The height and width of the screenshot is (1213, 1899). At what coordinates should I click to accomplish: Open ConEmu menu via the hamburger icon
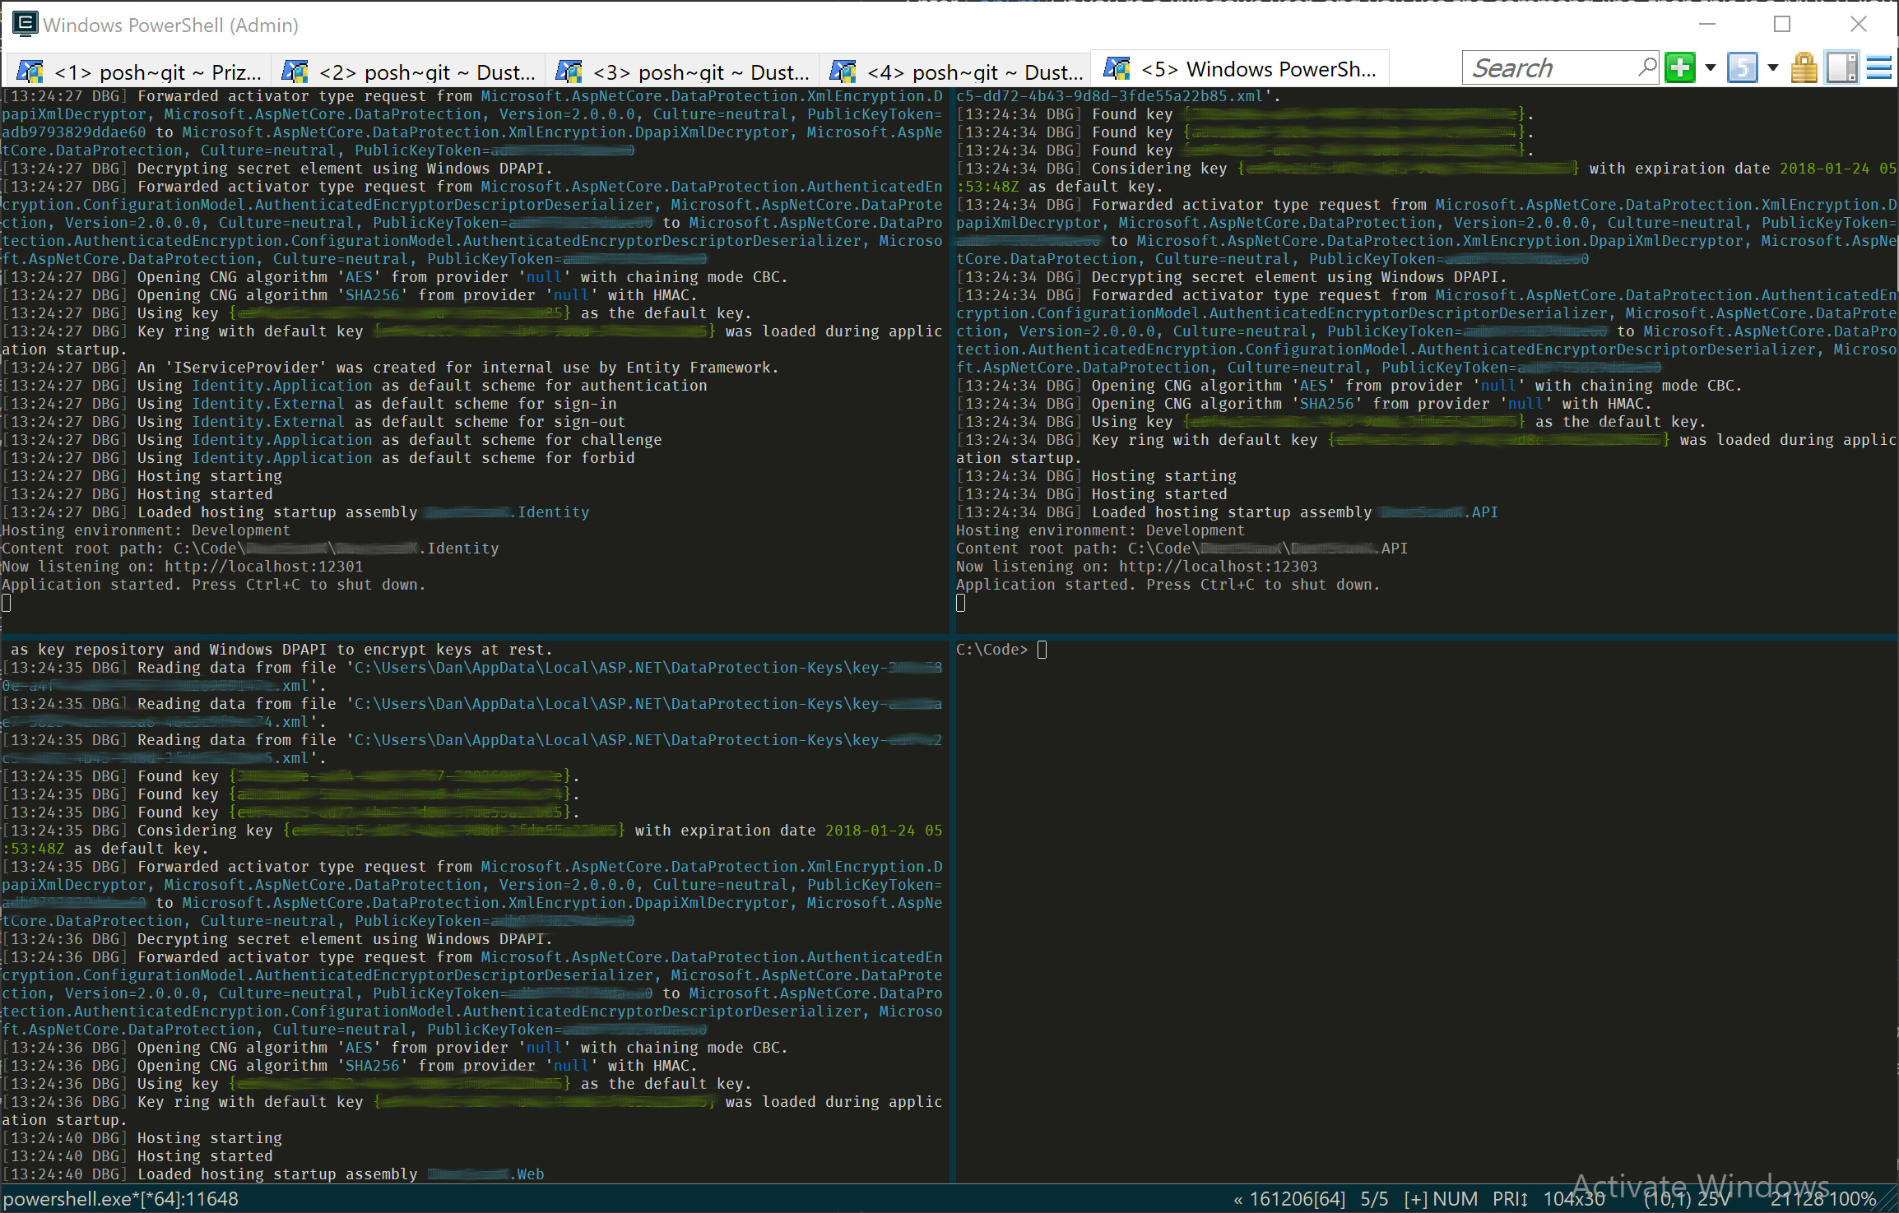(1879, 67)
